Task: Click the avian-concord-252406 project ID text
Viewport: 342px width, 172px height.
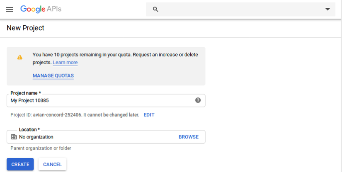Action: [58, 115]
